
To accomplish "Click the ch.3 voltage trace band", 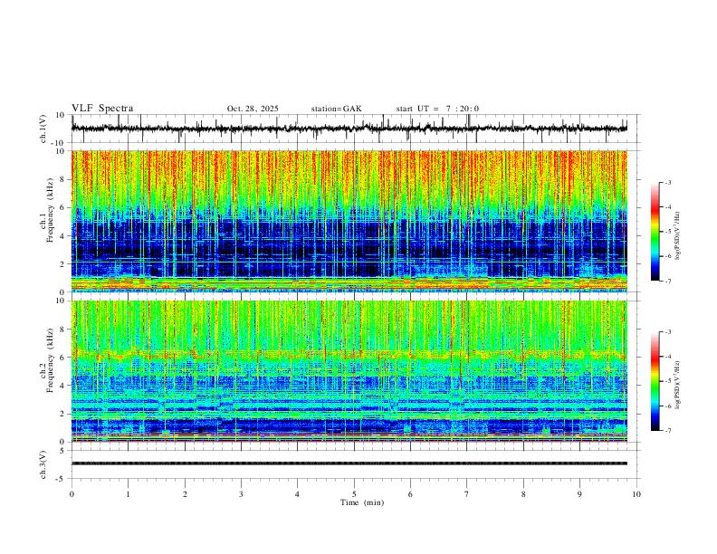I will coord(349,463).
